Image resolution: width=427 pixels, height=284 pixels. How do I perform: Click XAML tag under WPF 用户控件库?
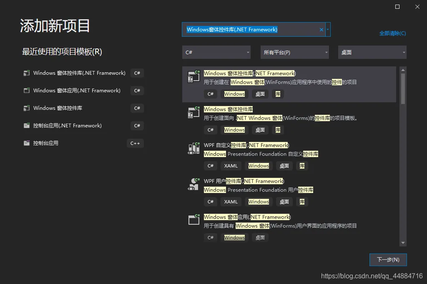(231, 202)
